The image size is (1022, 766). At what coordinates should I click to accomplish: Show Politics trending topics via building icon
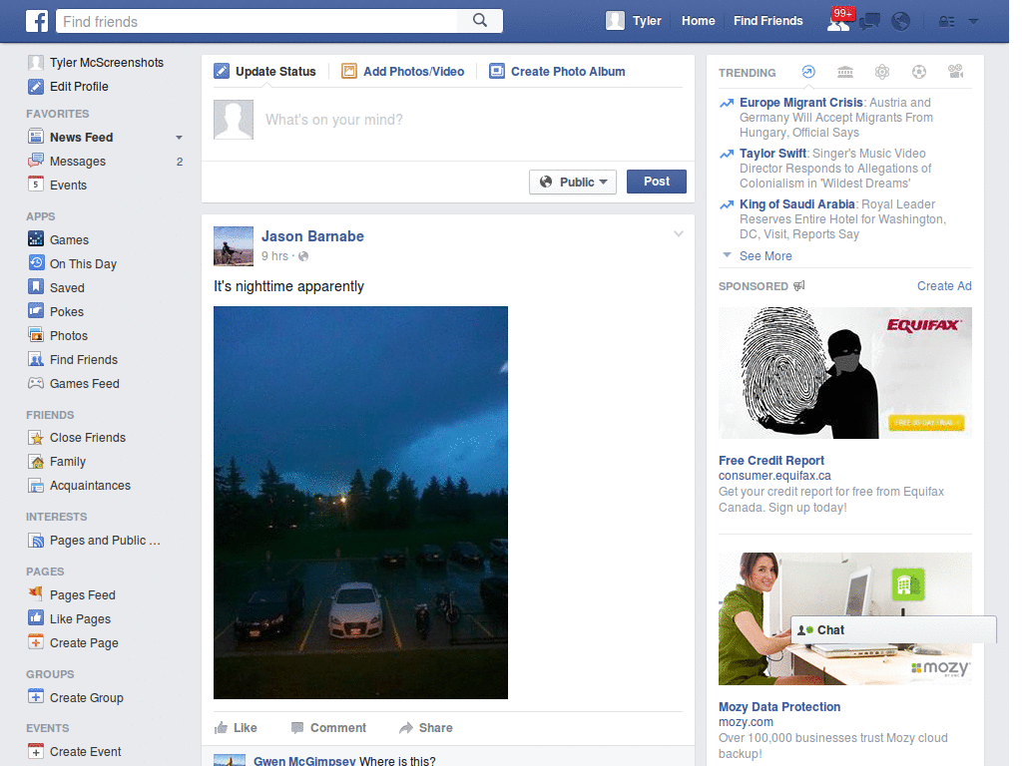pyautogui.click(x=844, y=71)
